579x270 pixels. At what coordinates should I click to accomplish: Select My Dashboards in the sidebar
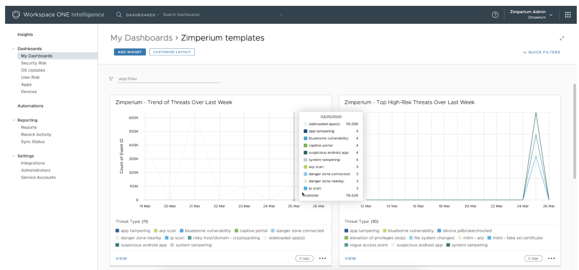pos(57,56)
